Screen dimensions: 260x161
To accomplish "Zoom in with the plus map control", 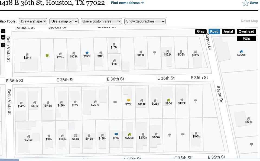I will 3,31.
